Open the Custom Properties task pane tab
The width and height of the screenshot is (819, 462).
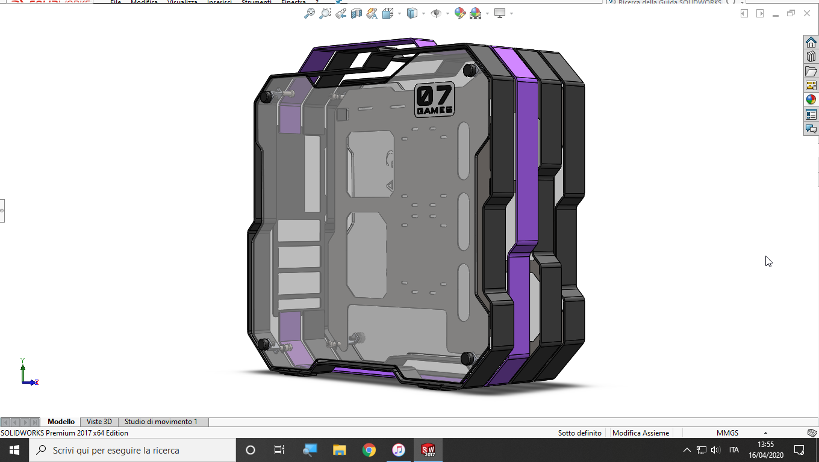pyautogui.click(x=811, y=114)
